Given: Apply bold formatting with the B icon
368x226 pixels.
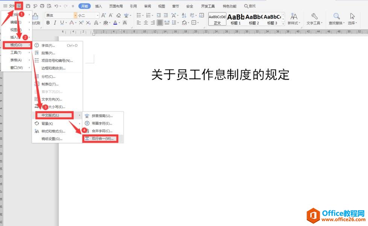Looking at the screenshot, I should tap(49, 23).
